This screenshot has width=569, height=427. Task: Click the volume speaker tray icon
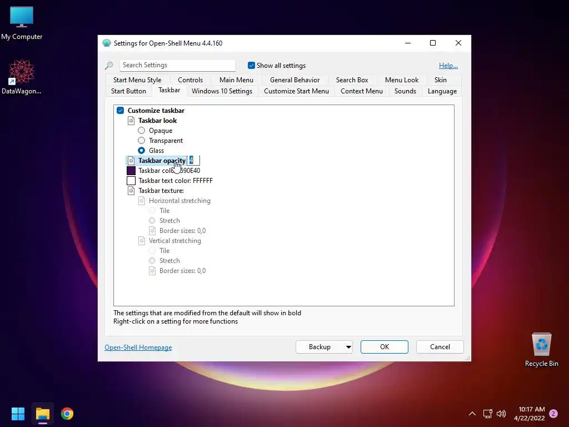point(501,414)
